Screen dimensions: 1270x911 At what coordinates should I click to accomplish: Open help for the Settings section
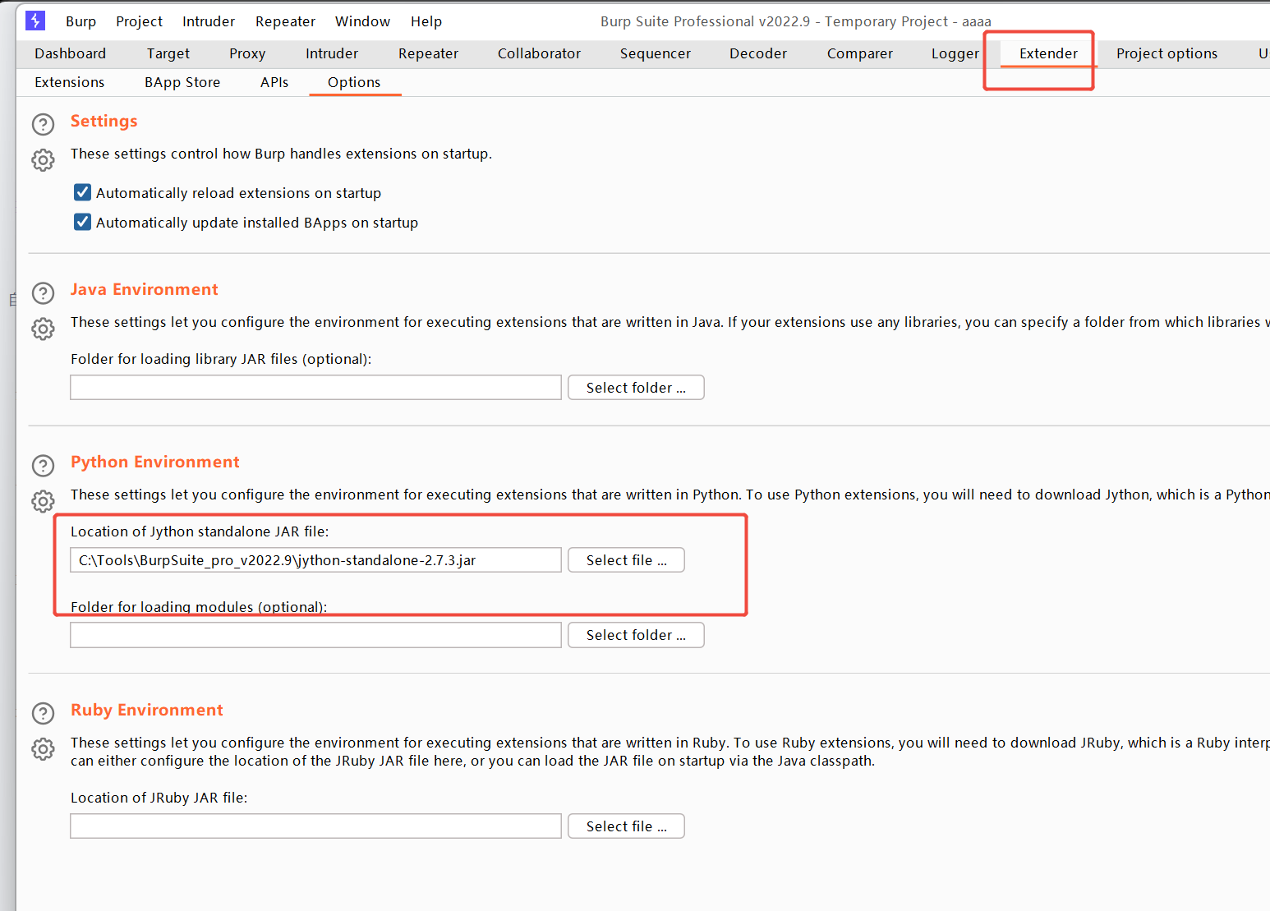[43, 124]
